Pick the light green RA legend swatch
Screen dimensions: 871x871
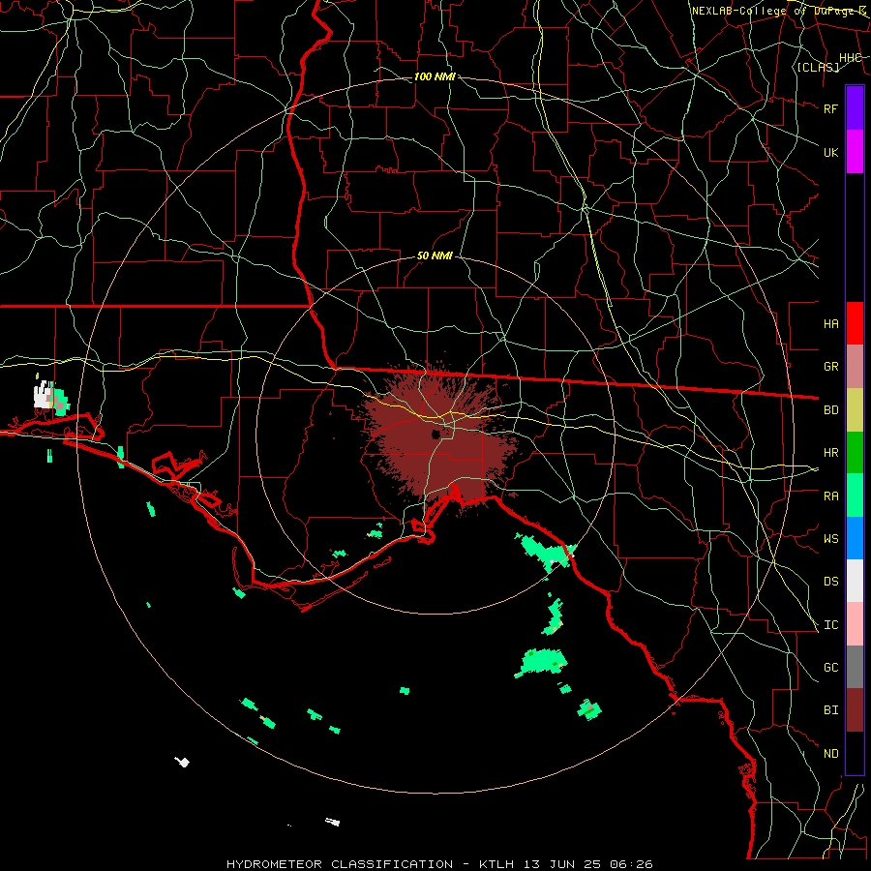(x=855, y=496)
